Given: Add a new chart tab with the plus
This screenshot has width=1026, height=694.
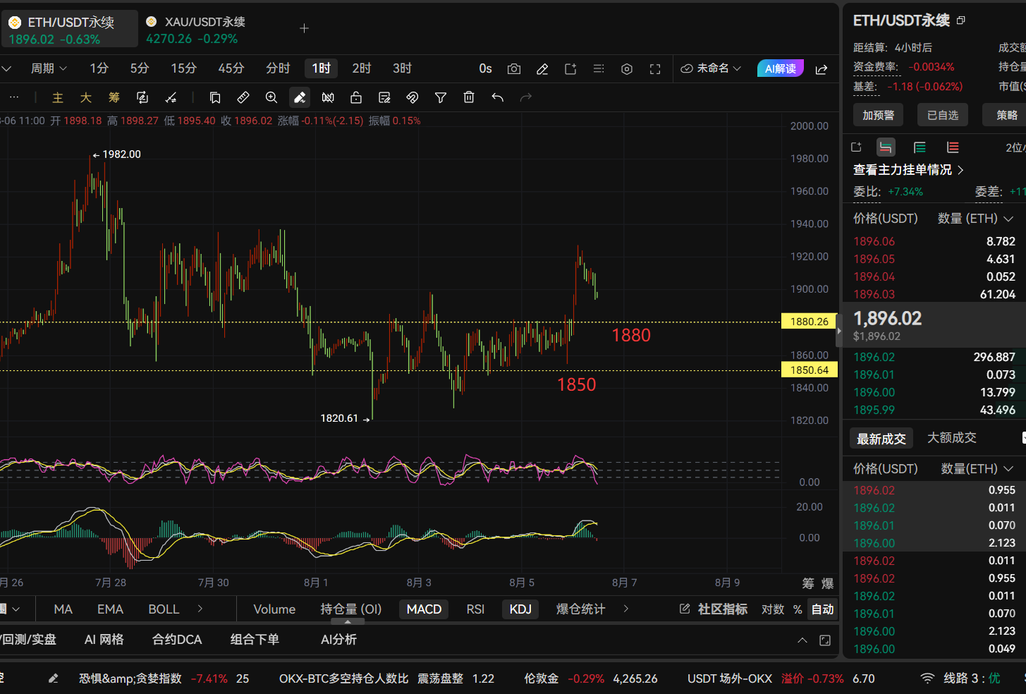Looking at the screenshot, I should (x=305, y=28).
